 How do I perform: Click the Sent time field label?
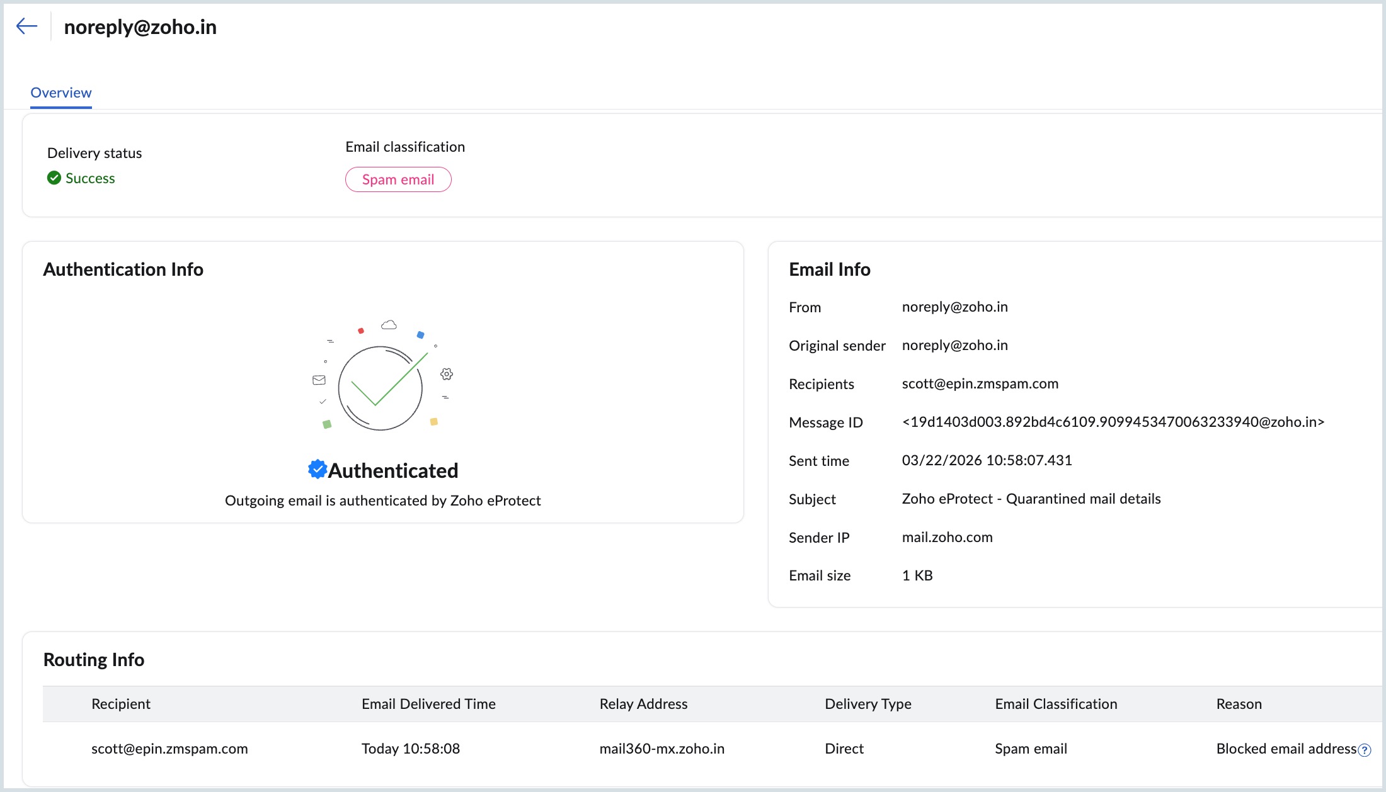tap(819, 461)
